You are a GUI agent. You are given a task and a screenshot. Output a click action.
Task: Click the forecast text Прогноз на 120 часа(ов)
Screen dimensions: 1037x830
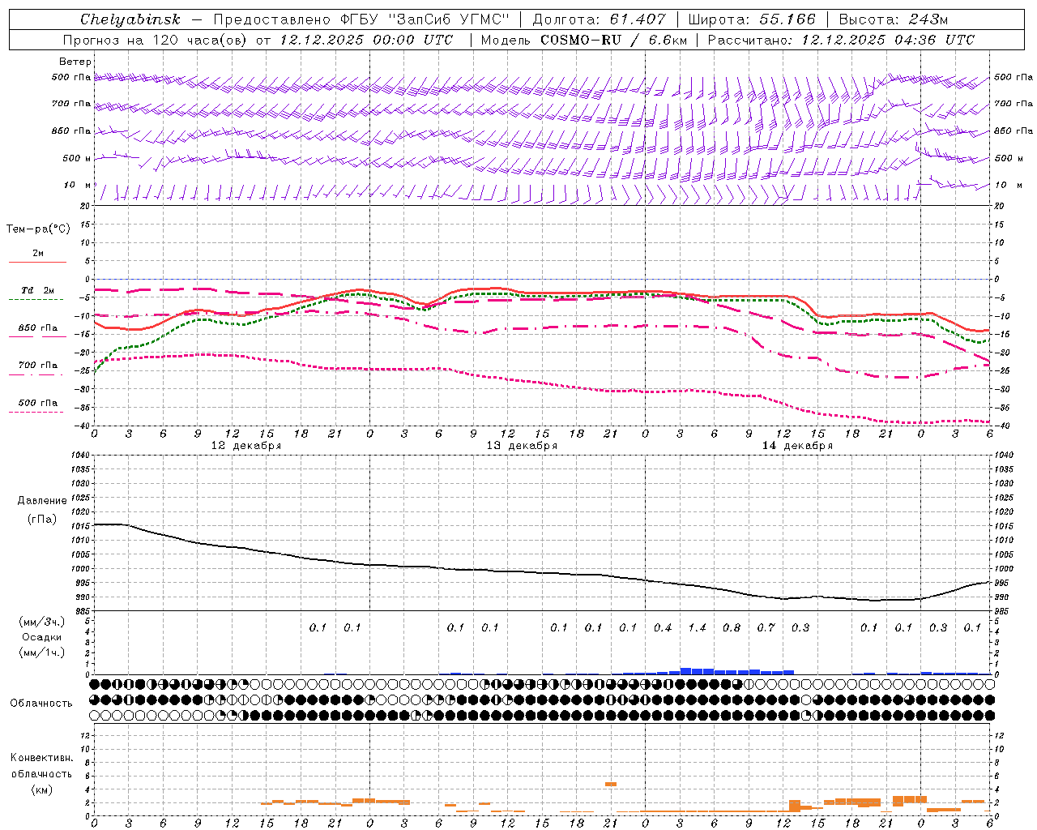coord(156,40)
